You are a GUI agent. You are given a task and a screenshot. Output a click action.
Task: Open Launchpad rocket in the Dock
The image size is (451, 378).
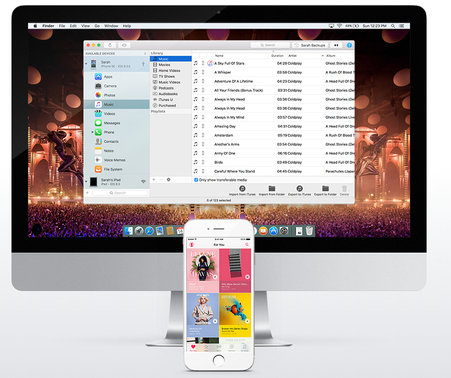coord(139,231)
